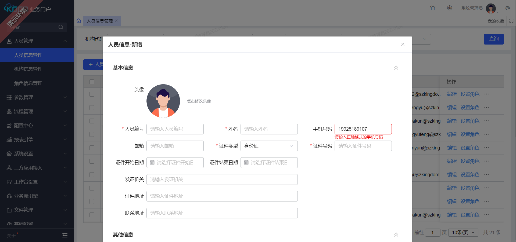Focus the 联系地址 input field

(222, 213)
